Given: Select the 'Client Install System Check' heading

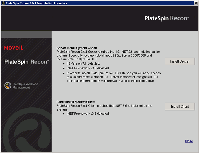Looking at the screenshot, I should [x=76, y=102].
